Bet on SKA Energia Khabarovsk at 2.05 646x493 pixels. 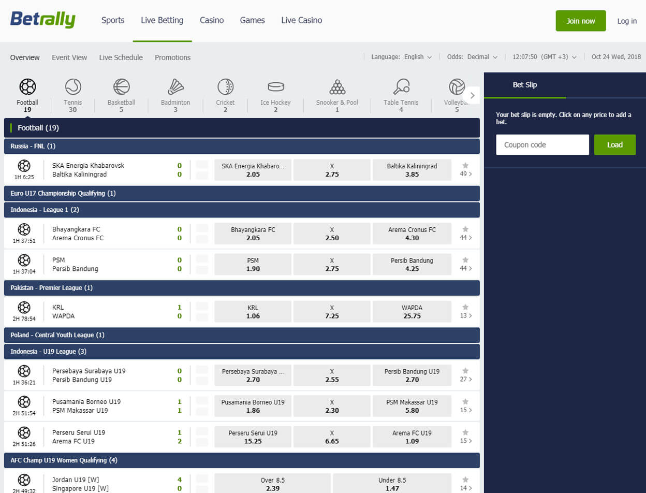point(253,170)
